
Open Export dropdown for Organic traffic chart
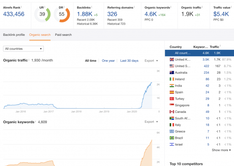[151, 61]
